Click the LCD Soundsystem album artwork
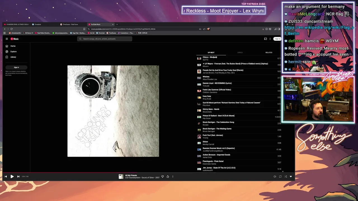The image size is (358, 201). pos(113,111)
